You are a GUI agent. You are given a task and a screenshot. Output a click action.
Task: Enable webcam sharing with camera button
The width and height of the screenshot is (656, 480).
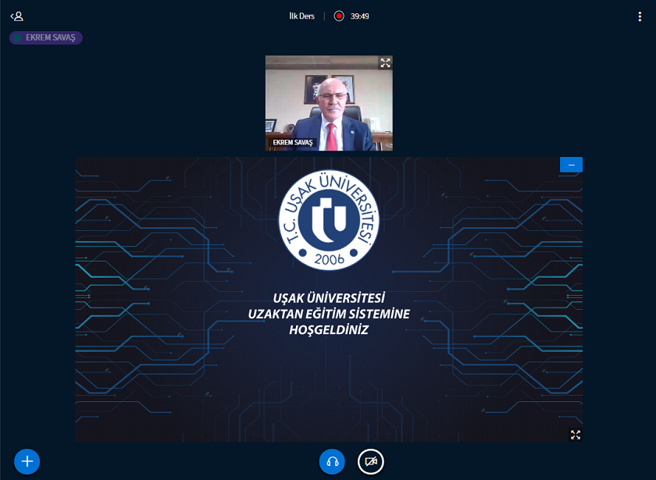pyautogui.click(x=371, y=461)
